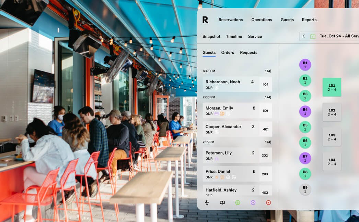Click table number 401 for Cooper

266,129
